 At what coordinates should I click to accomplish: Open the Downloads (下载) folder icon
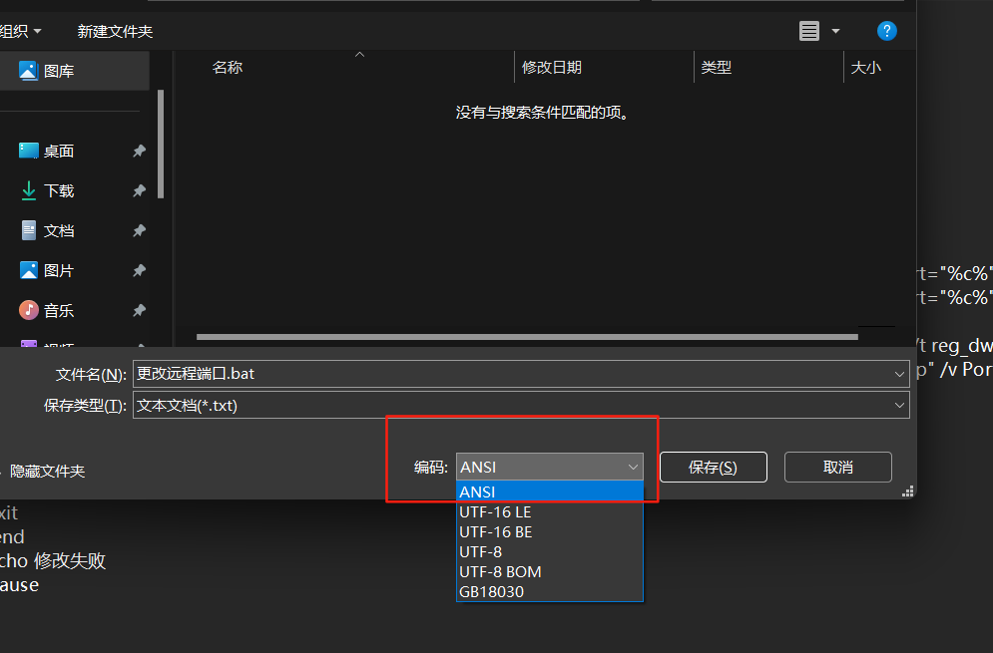pos(28,190)
